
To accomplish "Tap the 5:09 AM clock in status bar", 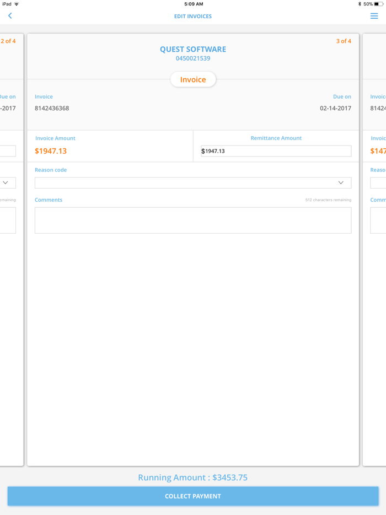I will pyautogui.click(x=194, y=4).
